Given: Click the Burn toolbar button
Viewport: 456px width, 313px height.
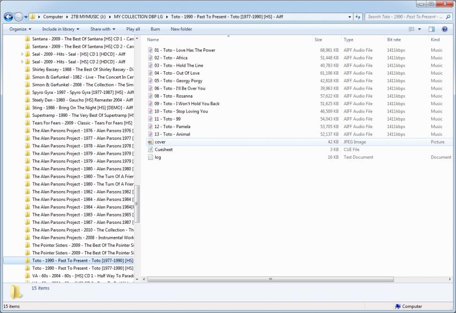Looking at the screenshot, I should tap(155, 29).
